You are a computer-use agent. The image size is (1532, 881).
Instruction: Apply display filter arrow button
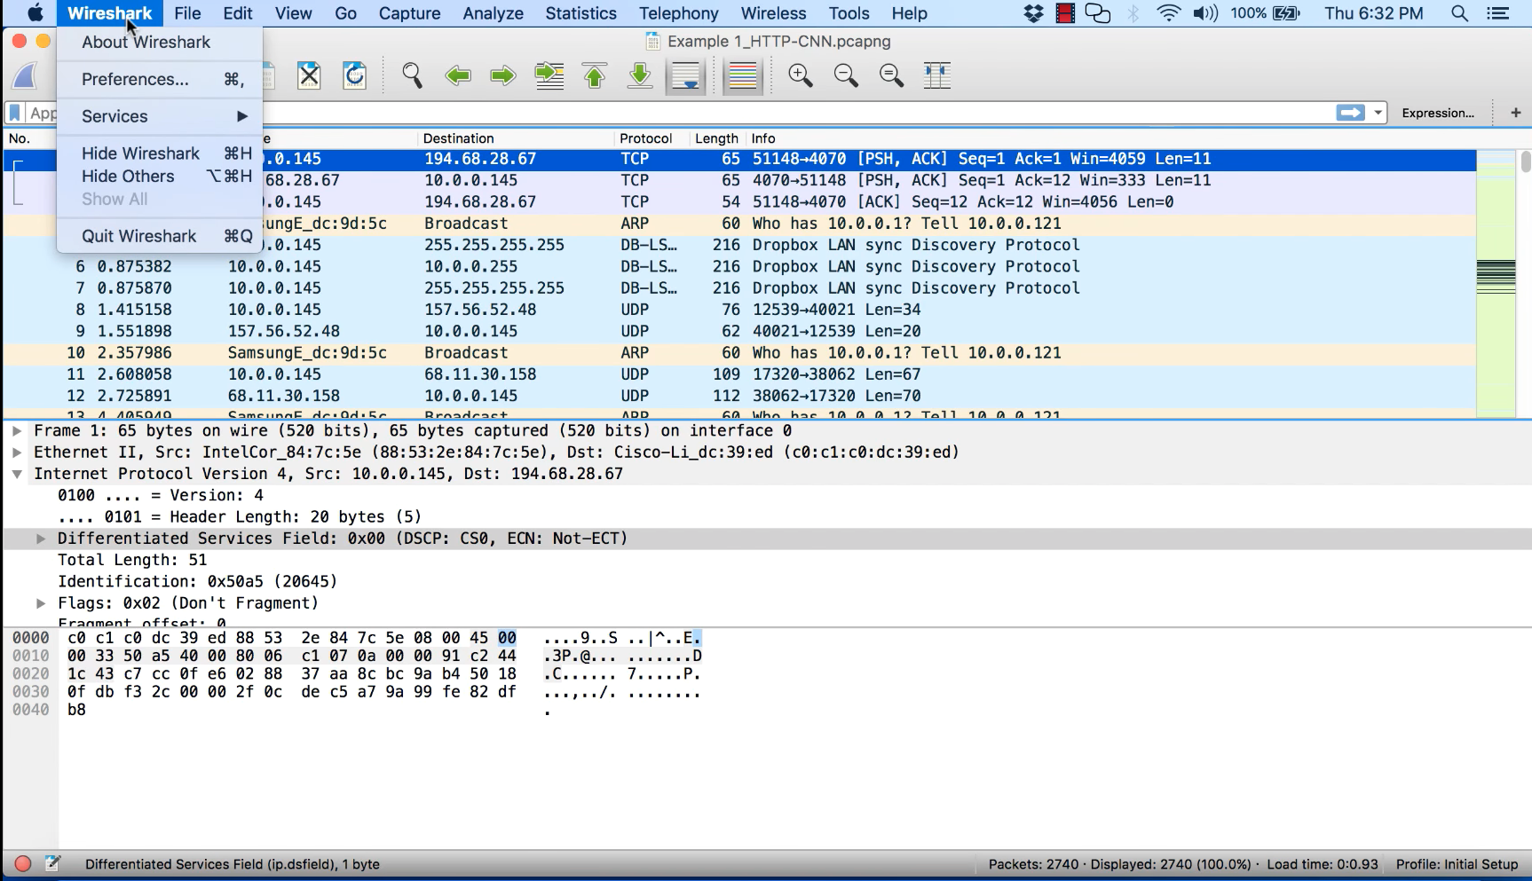(x=1351, y=113)
